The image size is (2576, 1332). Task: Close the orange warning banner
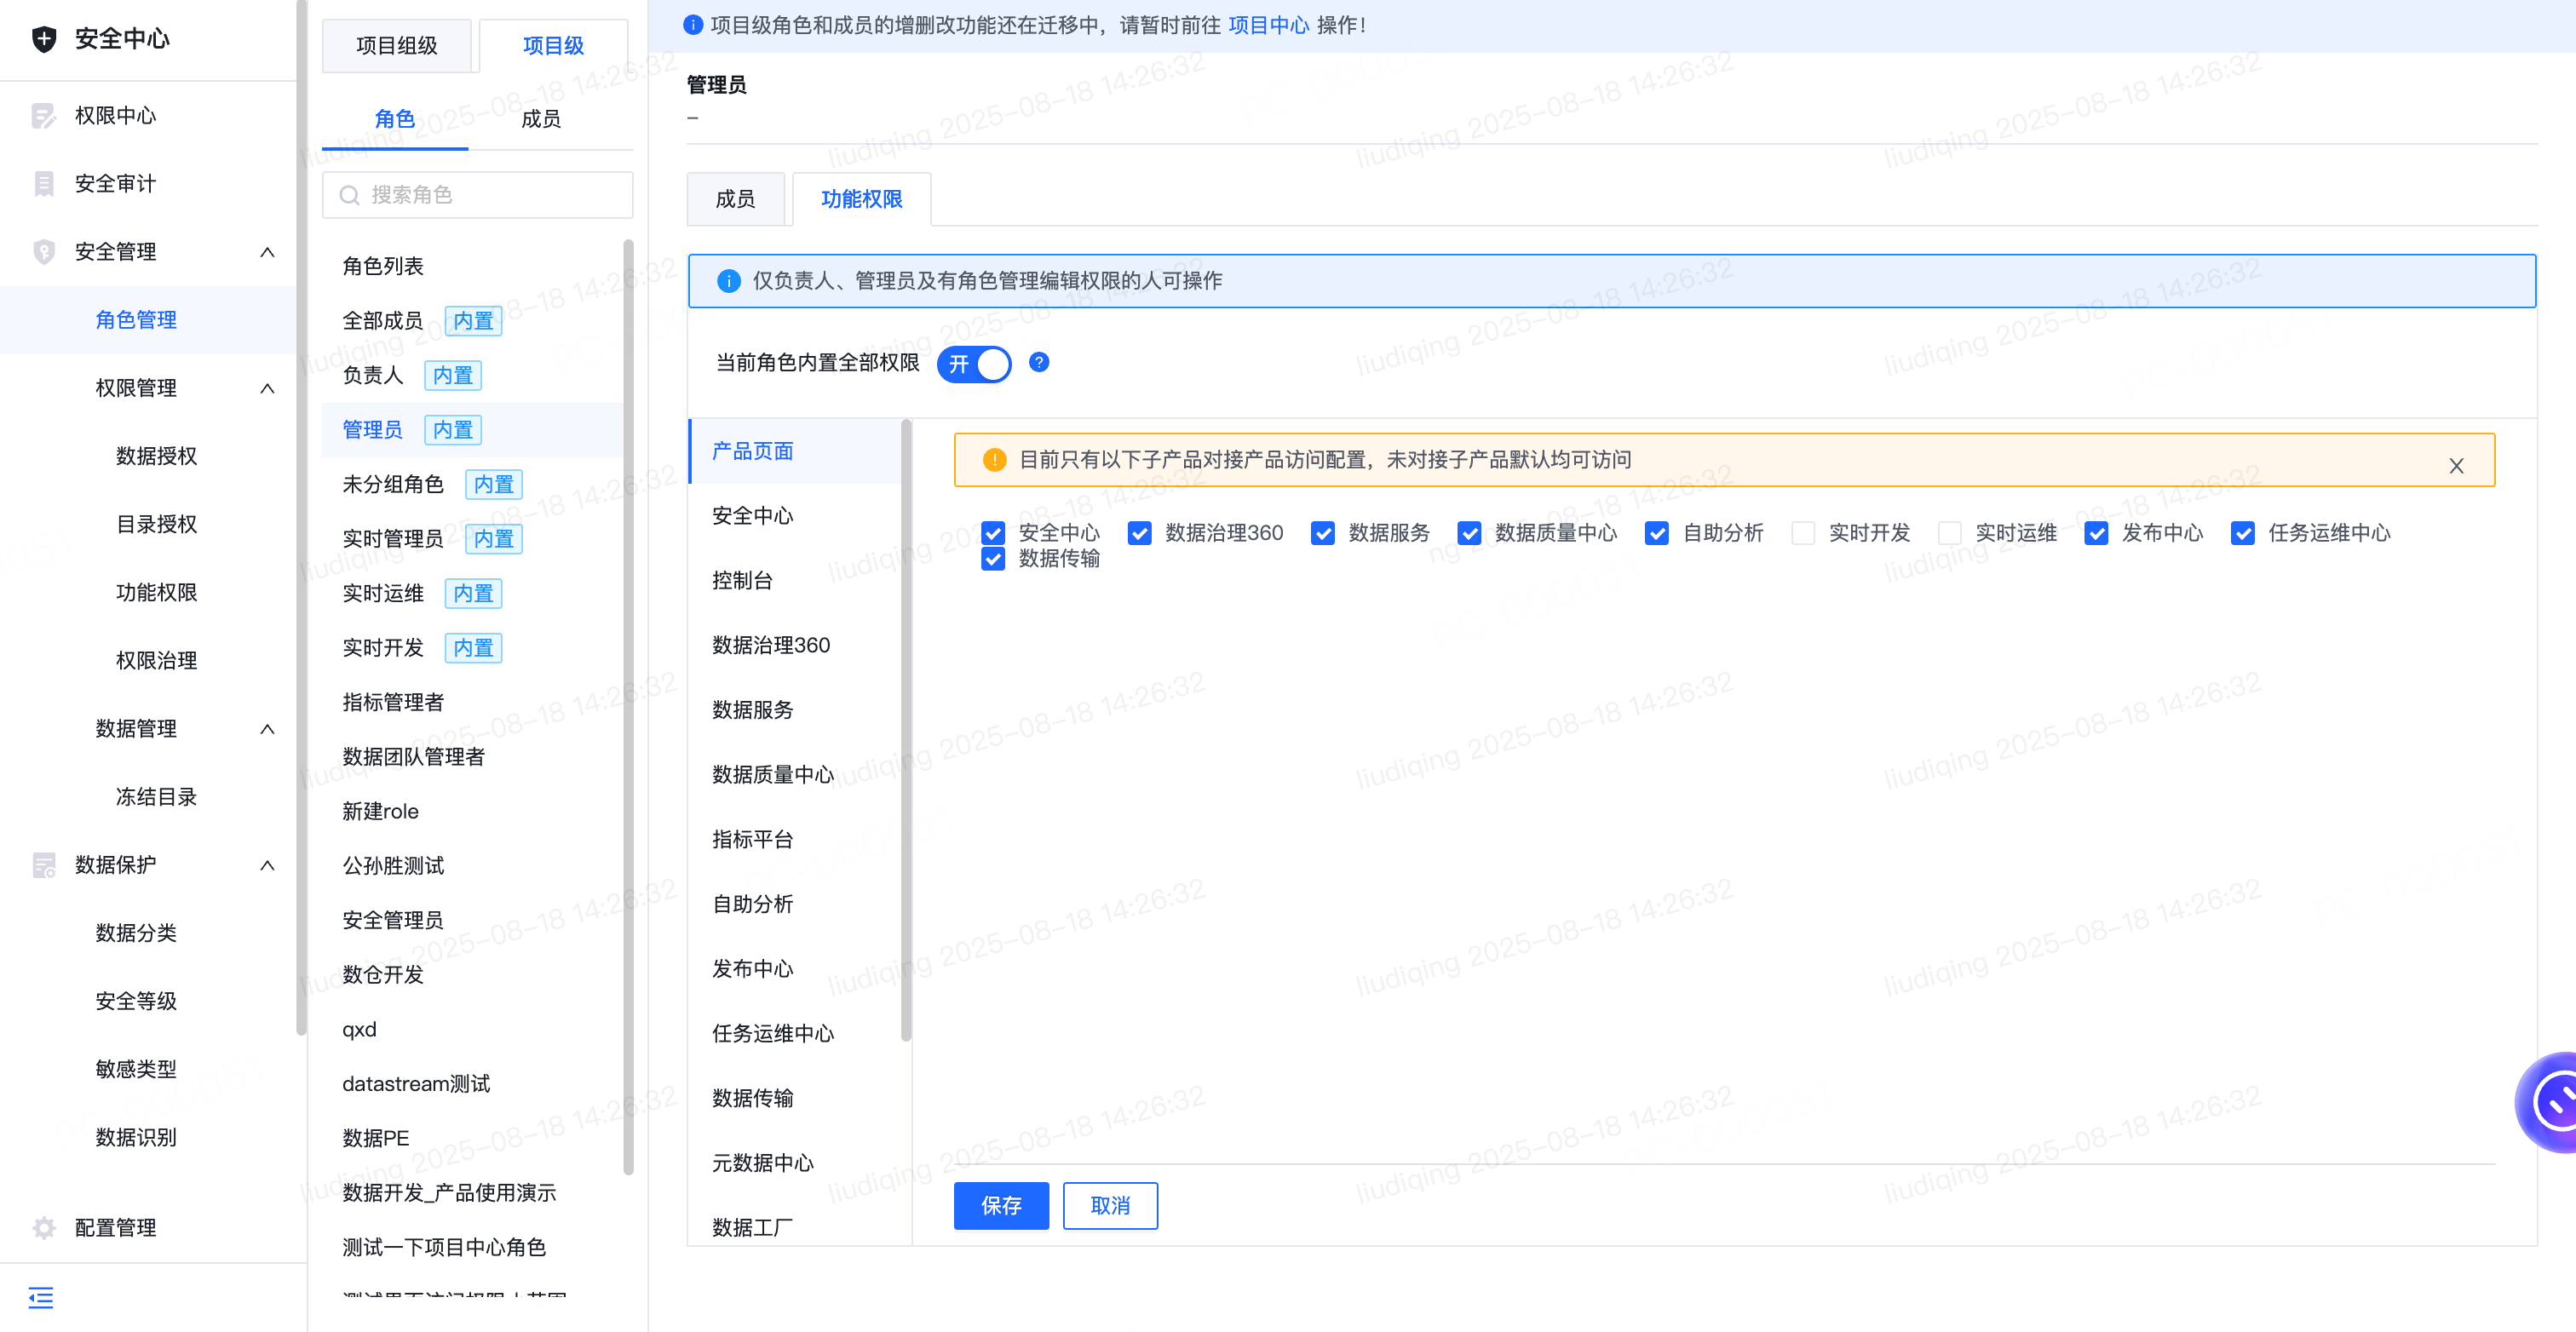pyautogui.click(x=2456, y=466)
